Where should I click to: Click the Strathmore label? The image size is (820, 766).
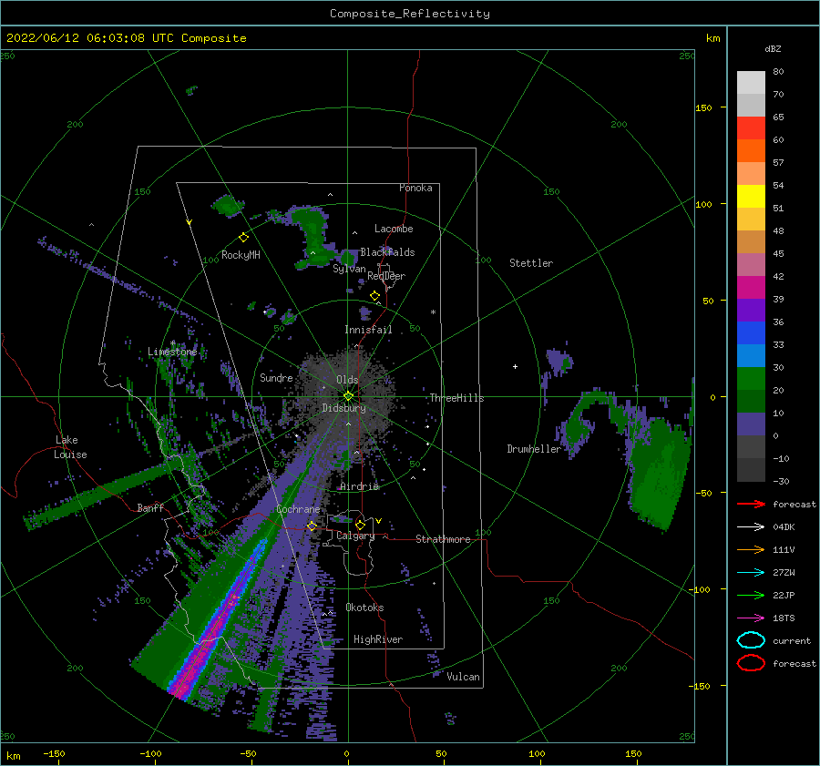point(443,539)
